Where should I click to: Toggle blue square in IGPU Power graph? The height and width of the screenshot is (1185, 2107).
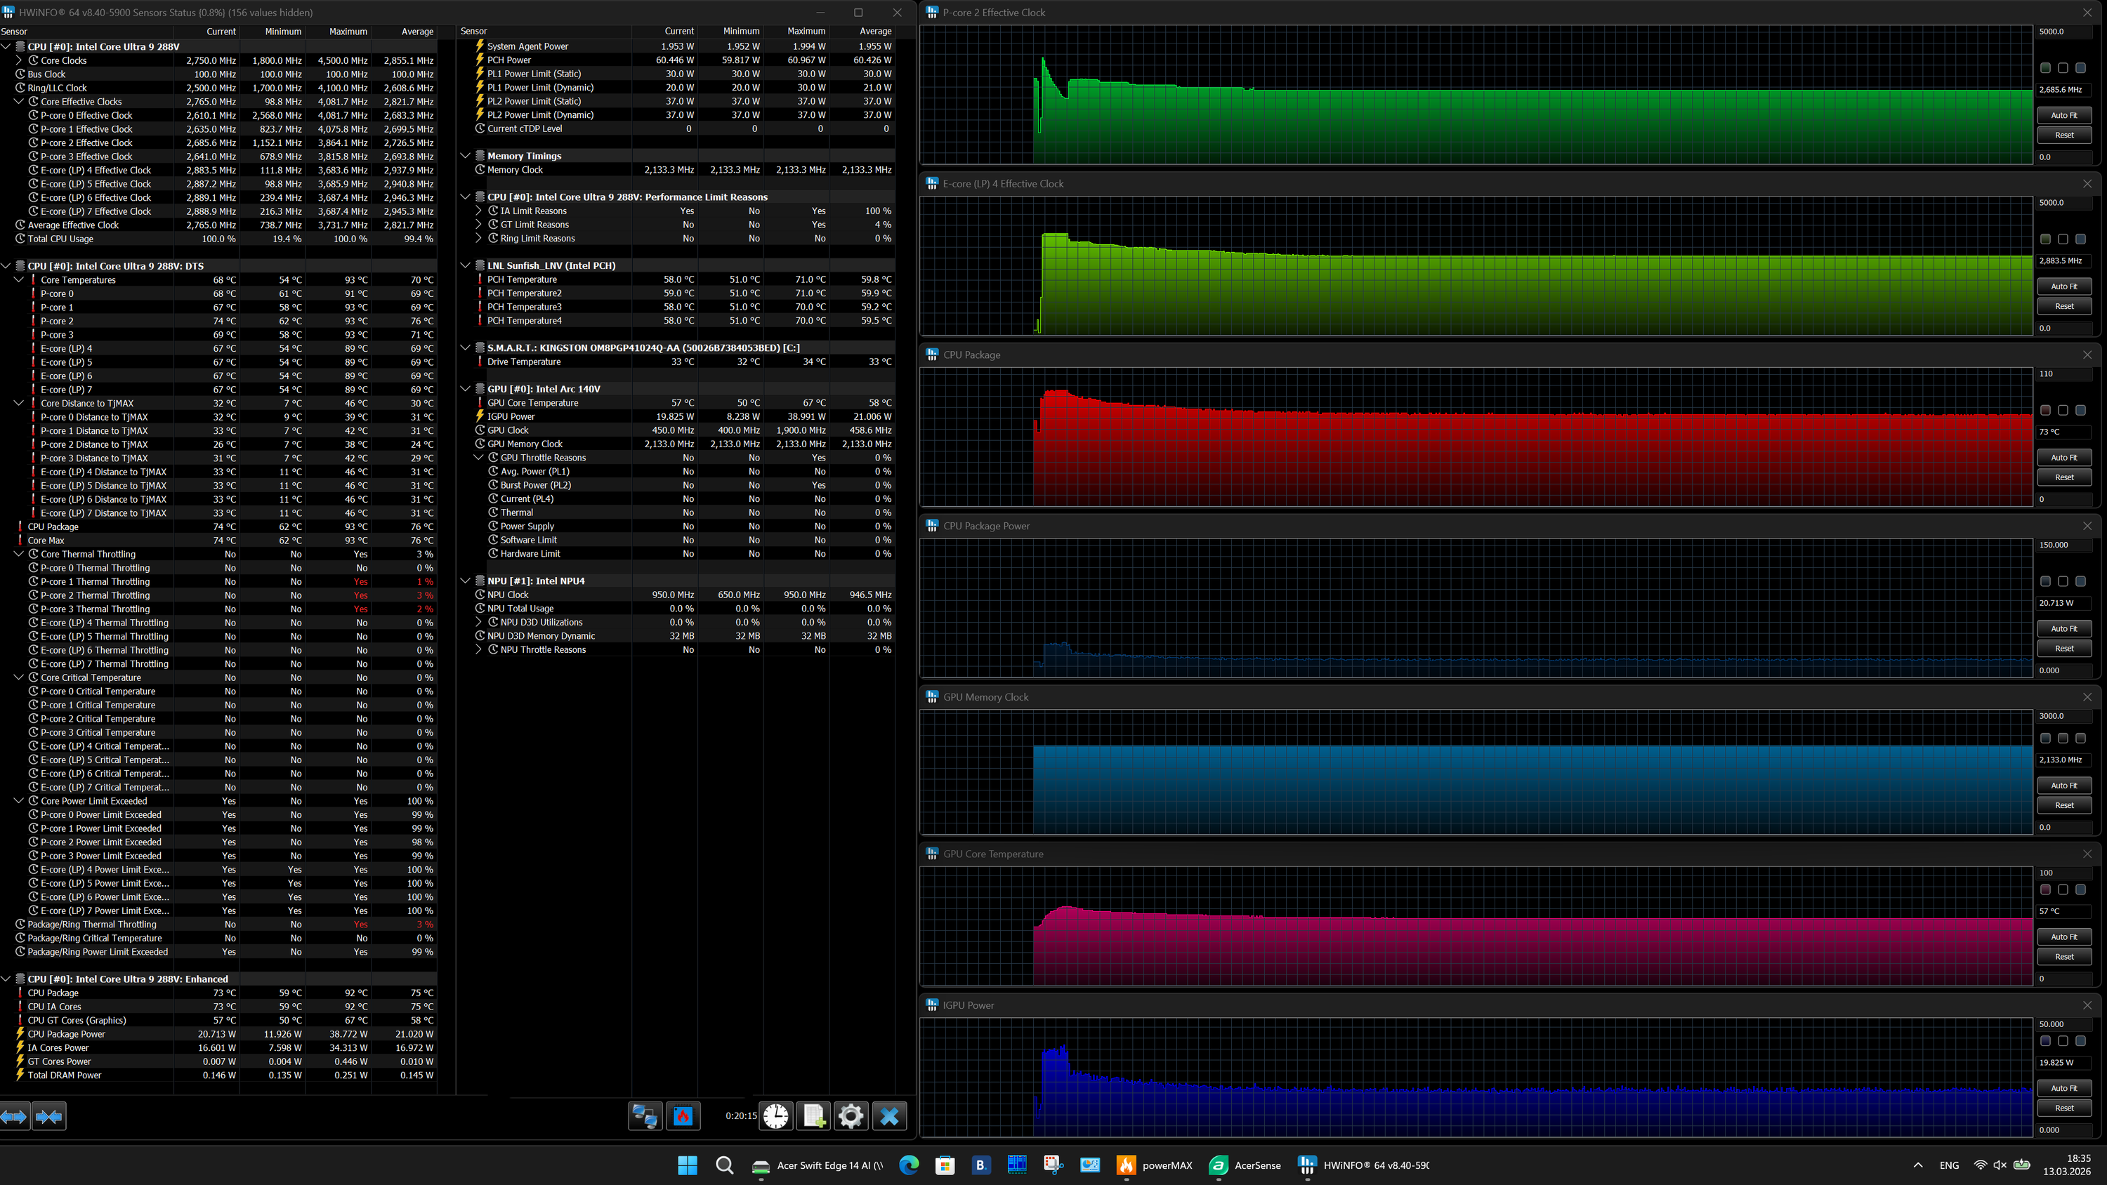2080,1040
